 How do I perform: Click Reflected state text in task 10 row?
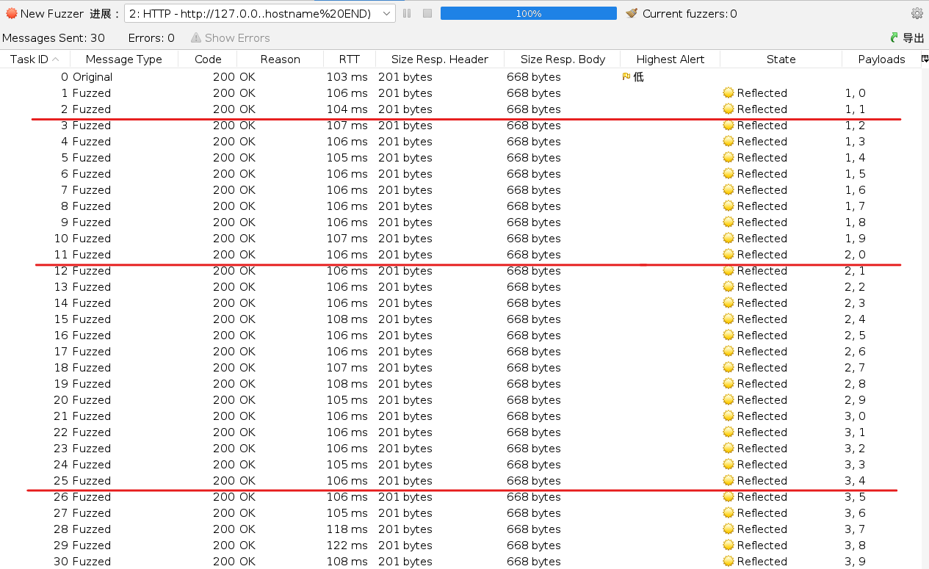pyautogui.click(x=762, y=238)
